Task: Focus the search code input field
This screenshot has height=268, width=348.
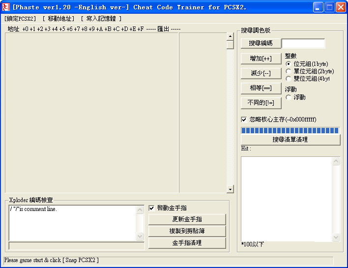Action: point(303,43)
